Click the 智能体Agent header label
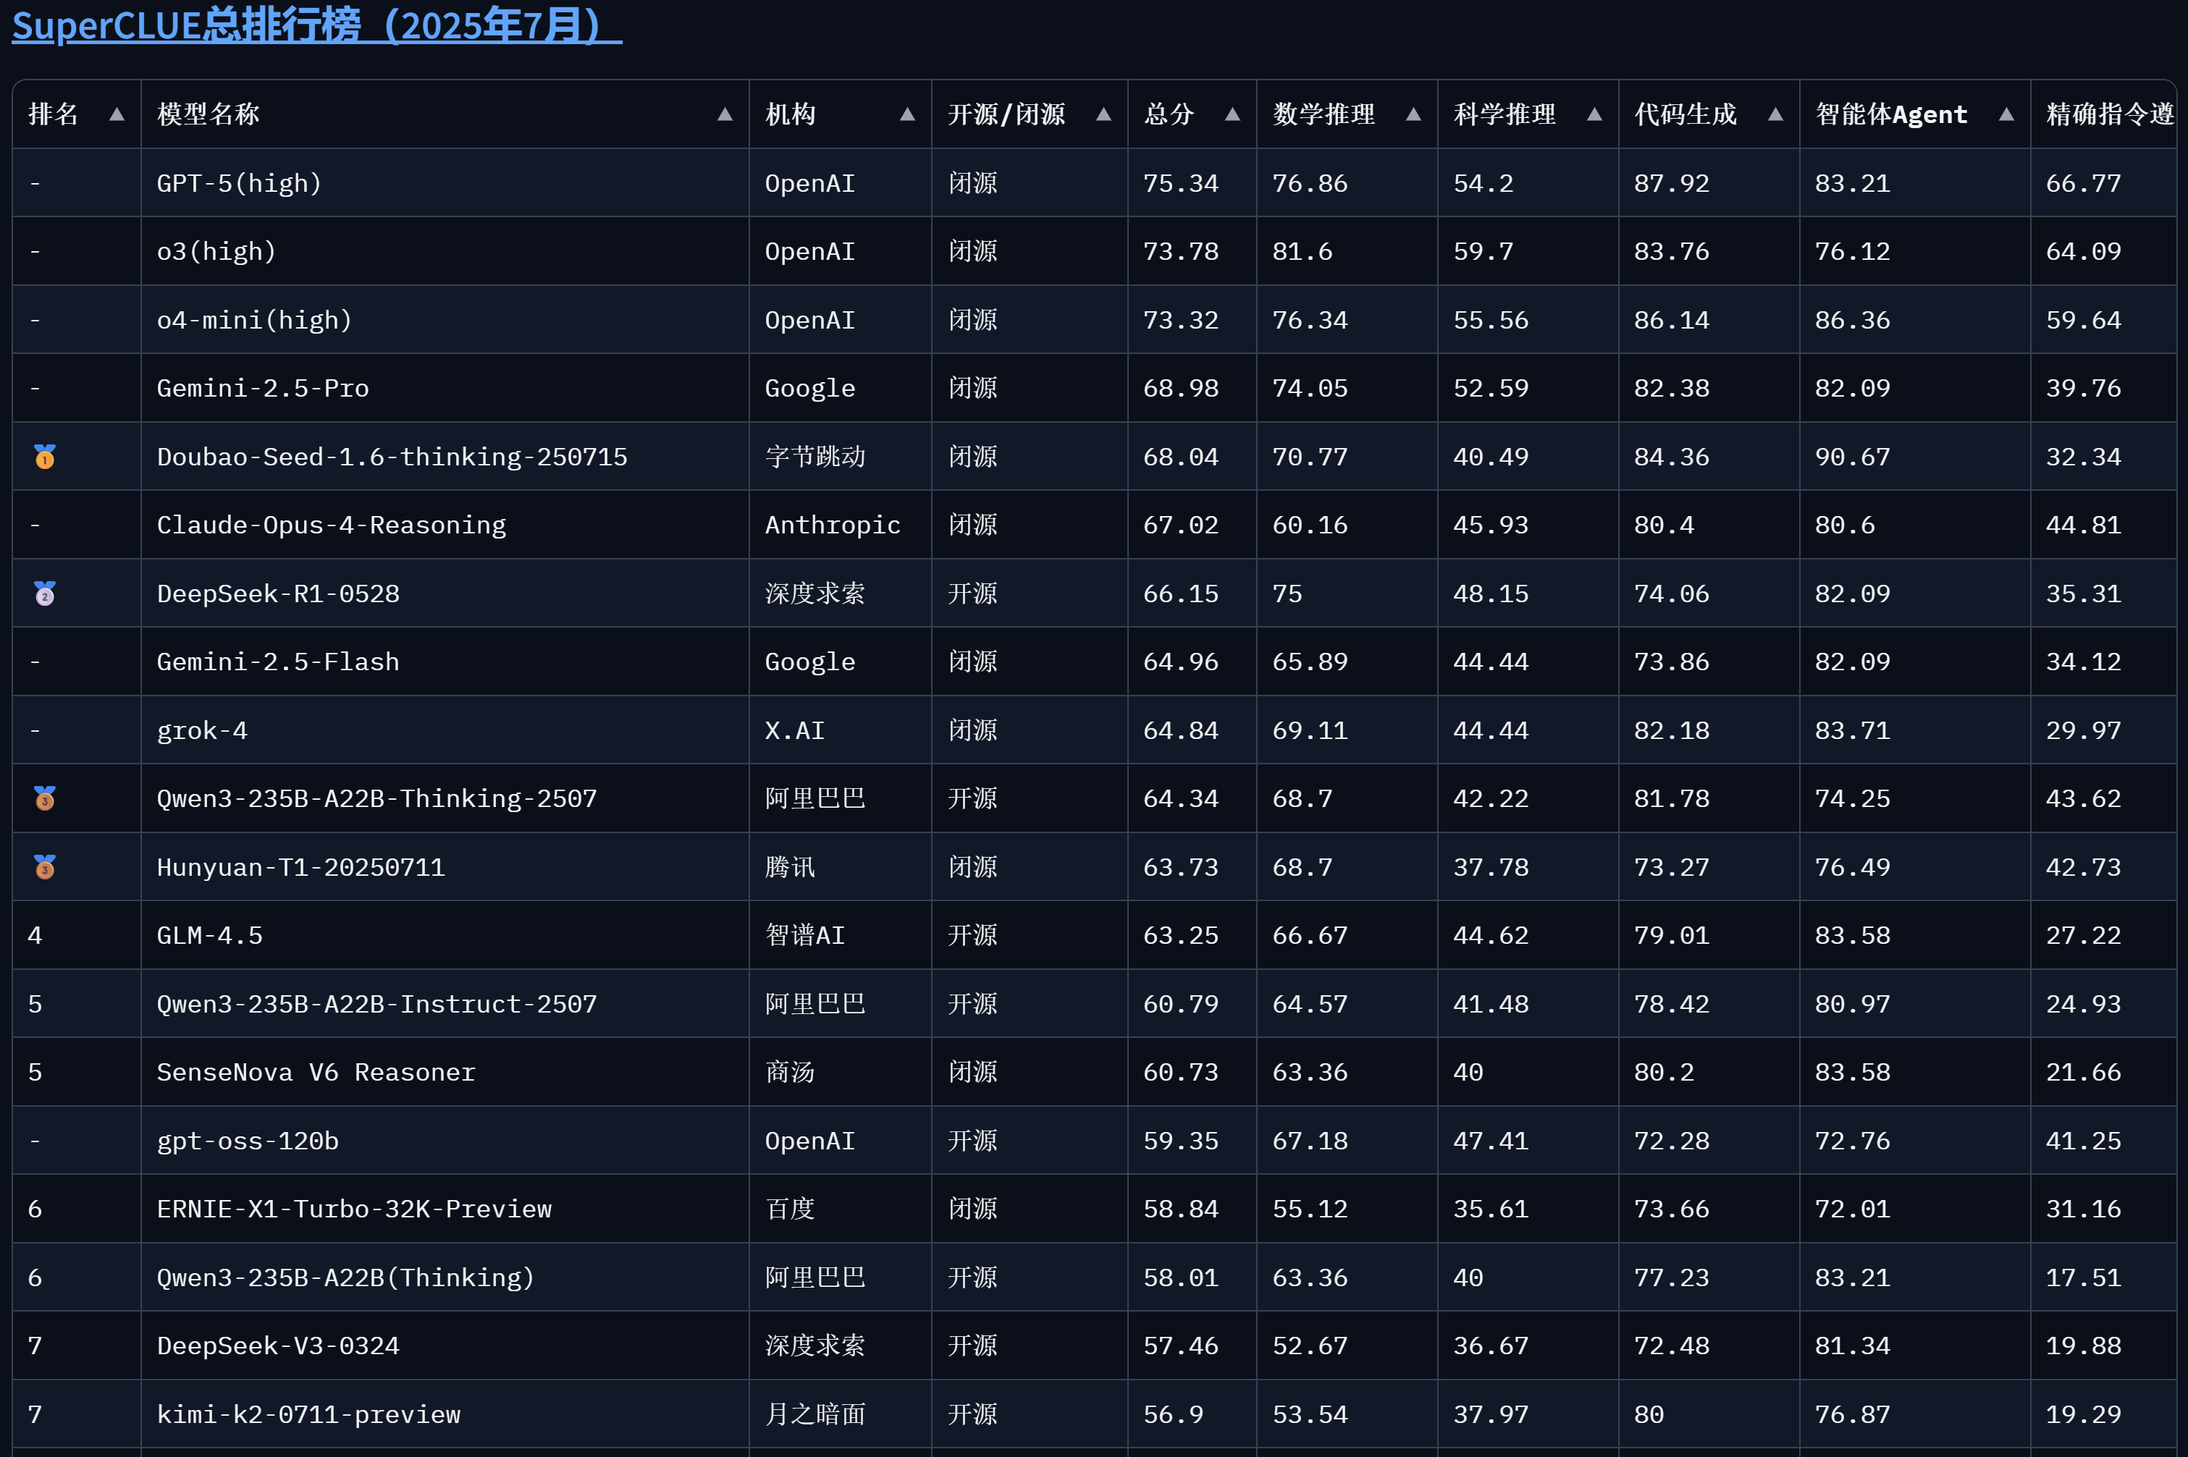Image resolution: width=2188 pixels, height=1457 pixels. [1891, 114]
